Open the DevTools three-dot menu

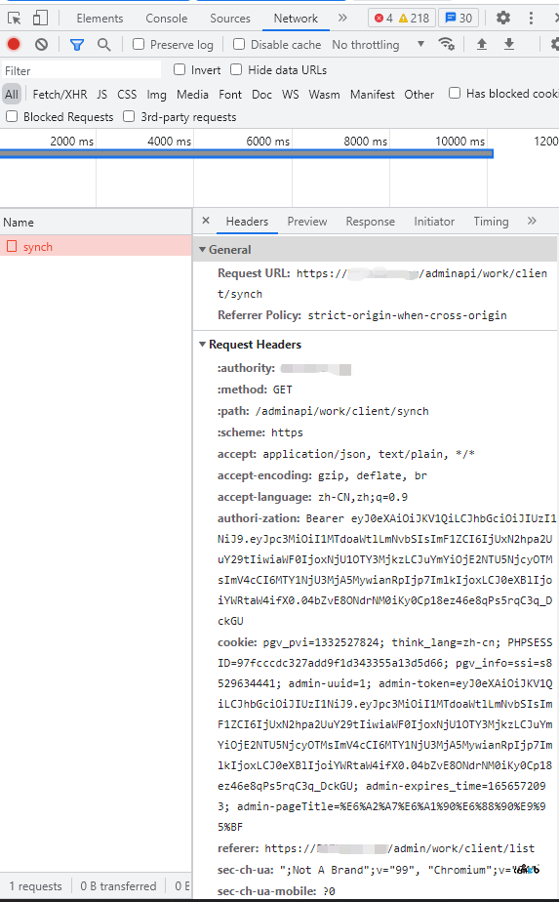pyautogui.click(x=531, y=18)
